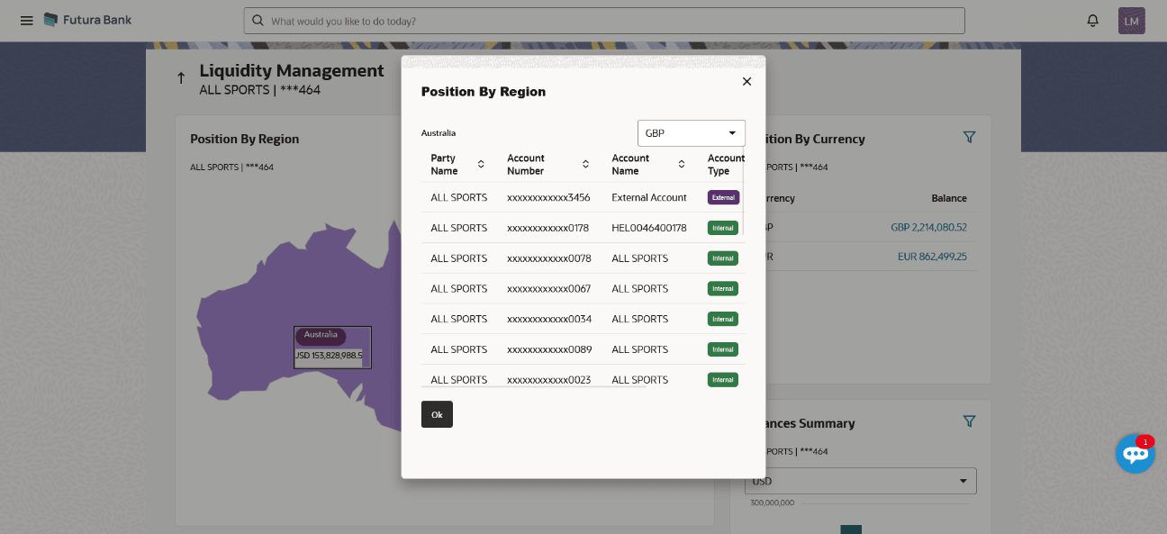The height and width of the screenshot is (534, 1167).
Task: Sort by Party Name column
Action: point(481,164)
